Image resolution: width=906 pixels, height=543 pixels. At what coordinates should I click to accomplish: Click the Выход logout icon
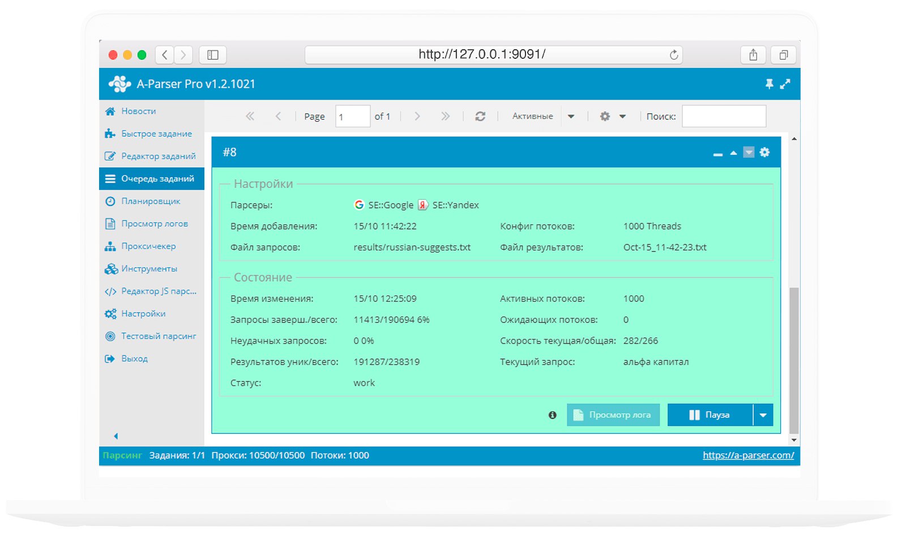(x=110, y=359)
